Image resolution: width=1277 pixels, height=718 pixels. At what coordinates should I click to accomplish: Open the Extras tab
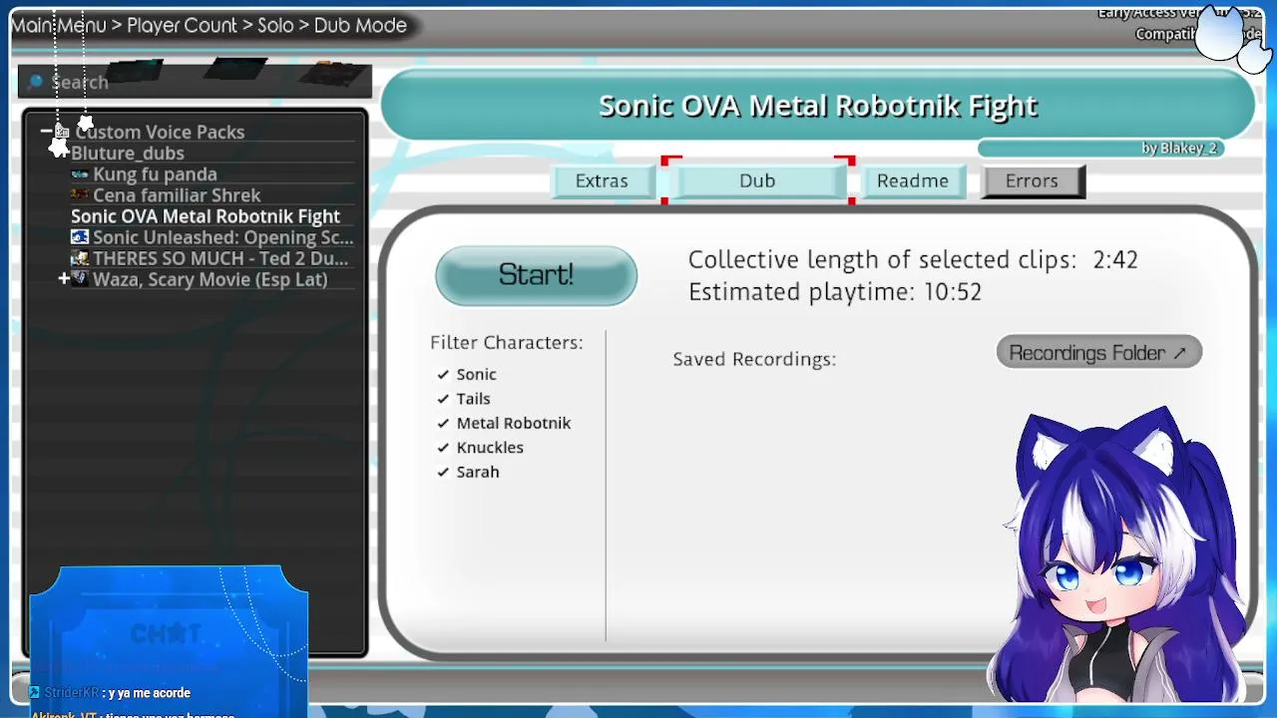pos(602,180)
